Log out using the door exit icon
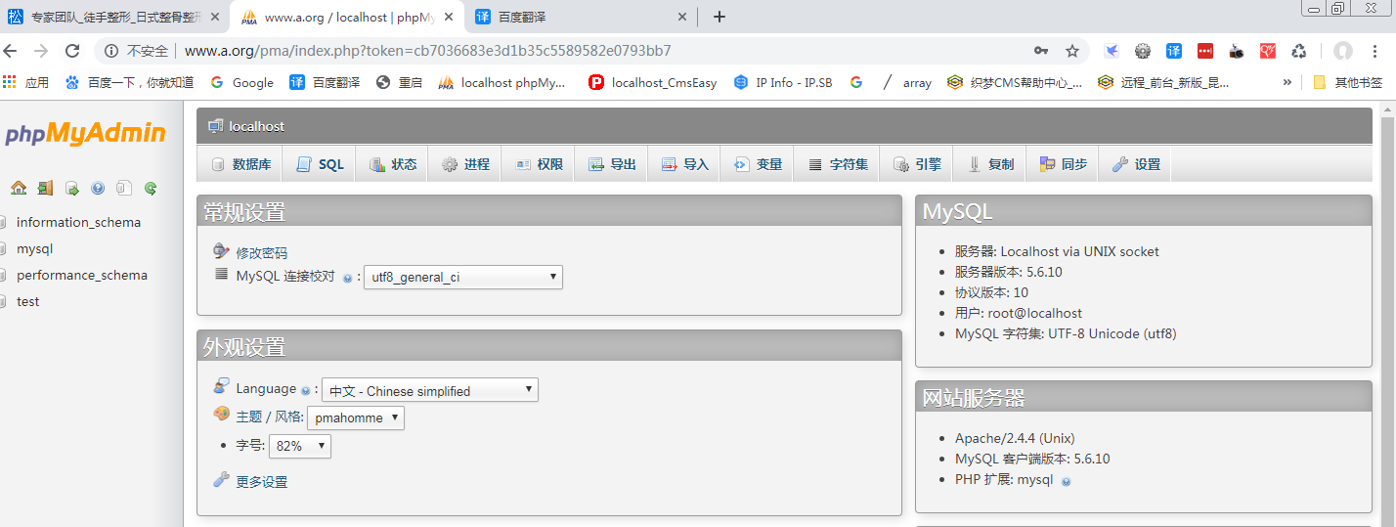This screenshot has width=1396, height=527. (x=45, y=188)
